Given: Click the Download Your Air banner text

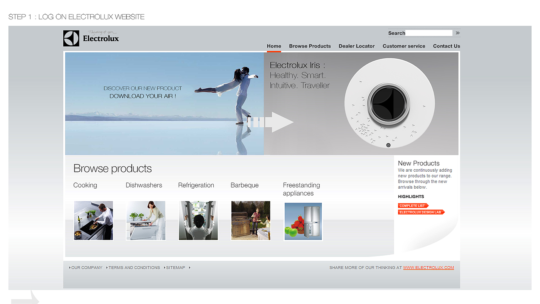Looking at the screenshot, I should 143,96.
